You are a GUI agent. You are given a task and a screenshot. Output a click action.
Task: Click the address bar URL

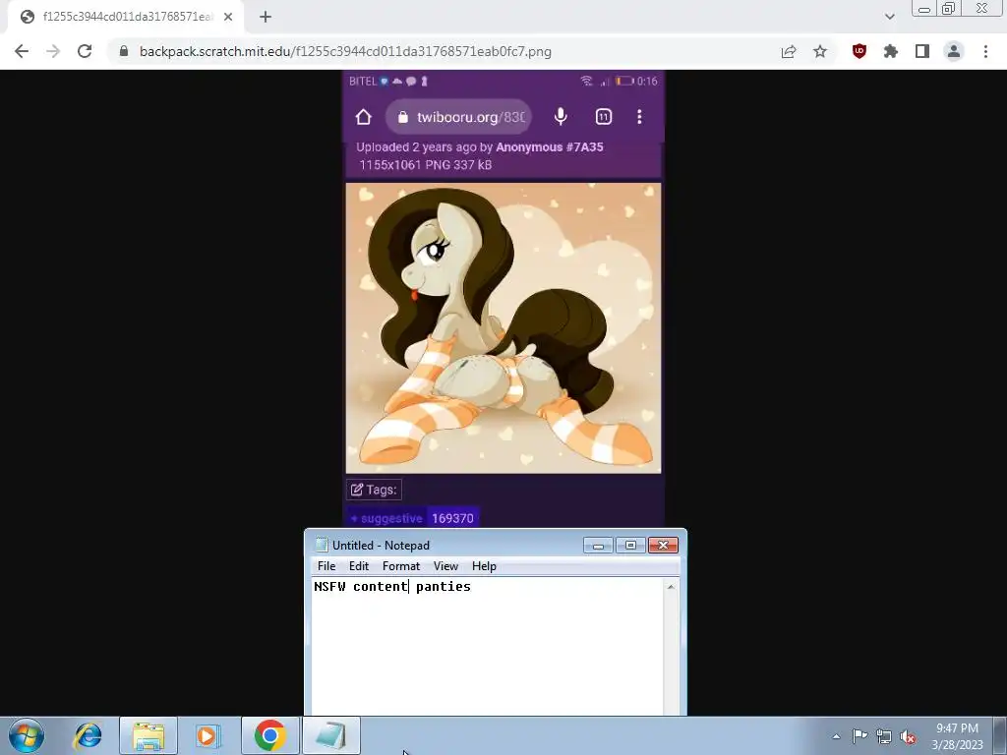pos(345,51)
